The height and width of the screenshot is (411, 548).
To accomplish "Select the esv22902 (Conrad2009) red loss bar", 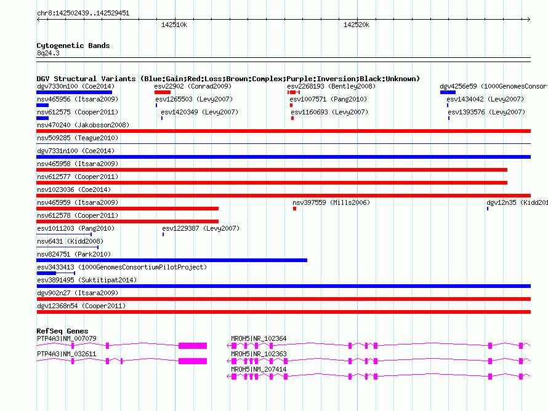I will [163, 92].
